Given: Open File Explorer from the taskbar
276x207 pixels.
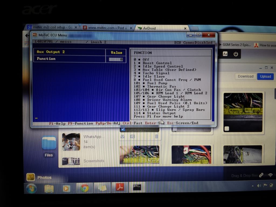Looking at the screenshot, I should (x=49, y=189).
